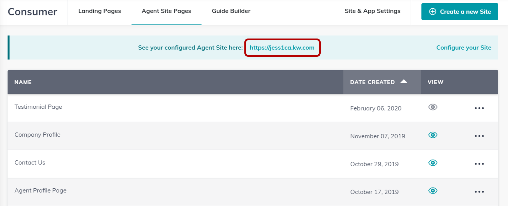Open the Testimonial Page row

(253, 108)
